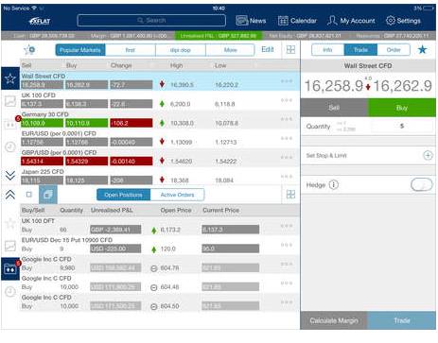Open the chart icon in the left sidebar
Screen dimensions: 438x343
[10, 101]
